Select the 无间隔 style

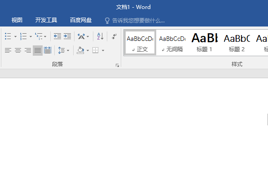(172, 43)
